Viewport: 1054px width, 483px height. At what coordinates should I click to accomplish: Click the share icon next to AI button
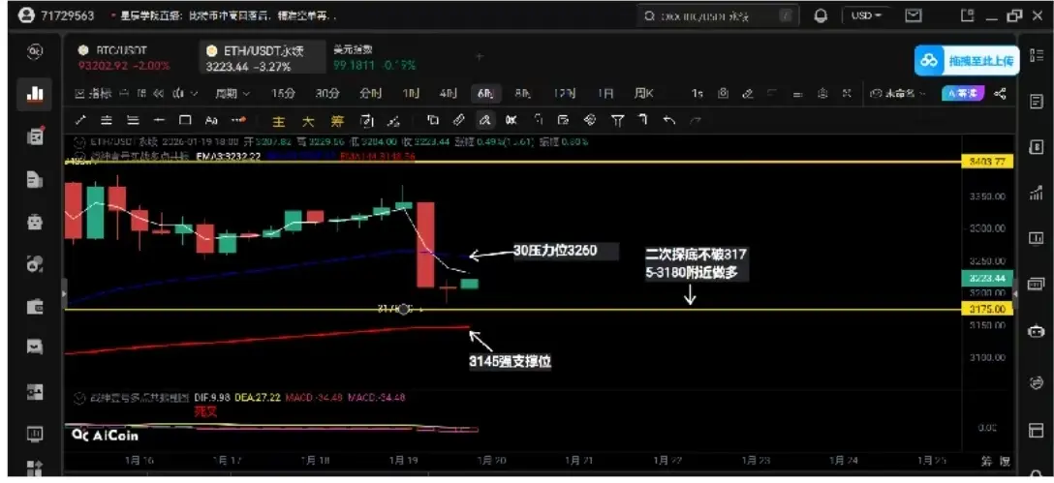1000,93
